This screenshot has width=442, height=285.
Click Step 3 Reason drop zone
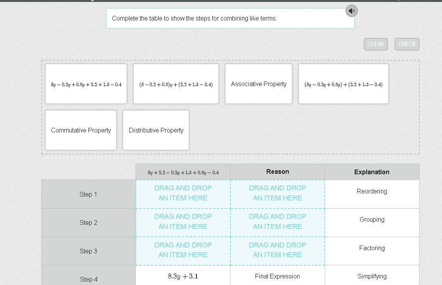(x=278, y=251)
